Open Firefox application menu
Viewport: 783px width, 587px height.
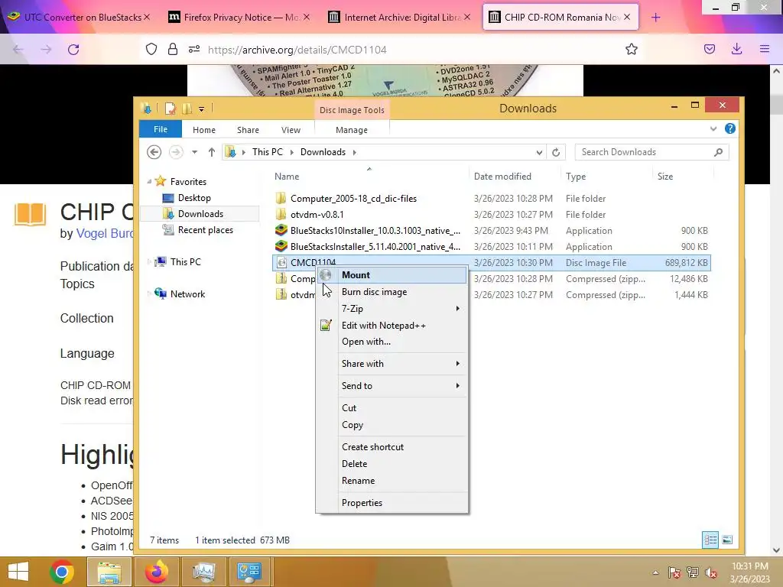(765, 49)
